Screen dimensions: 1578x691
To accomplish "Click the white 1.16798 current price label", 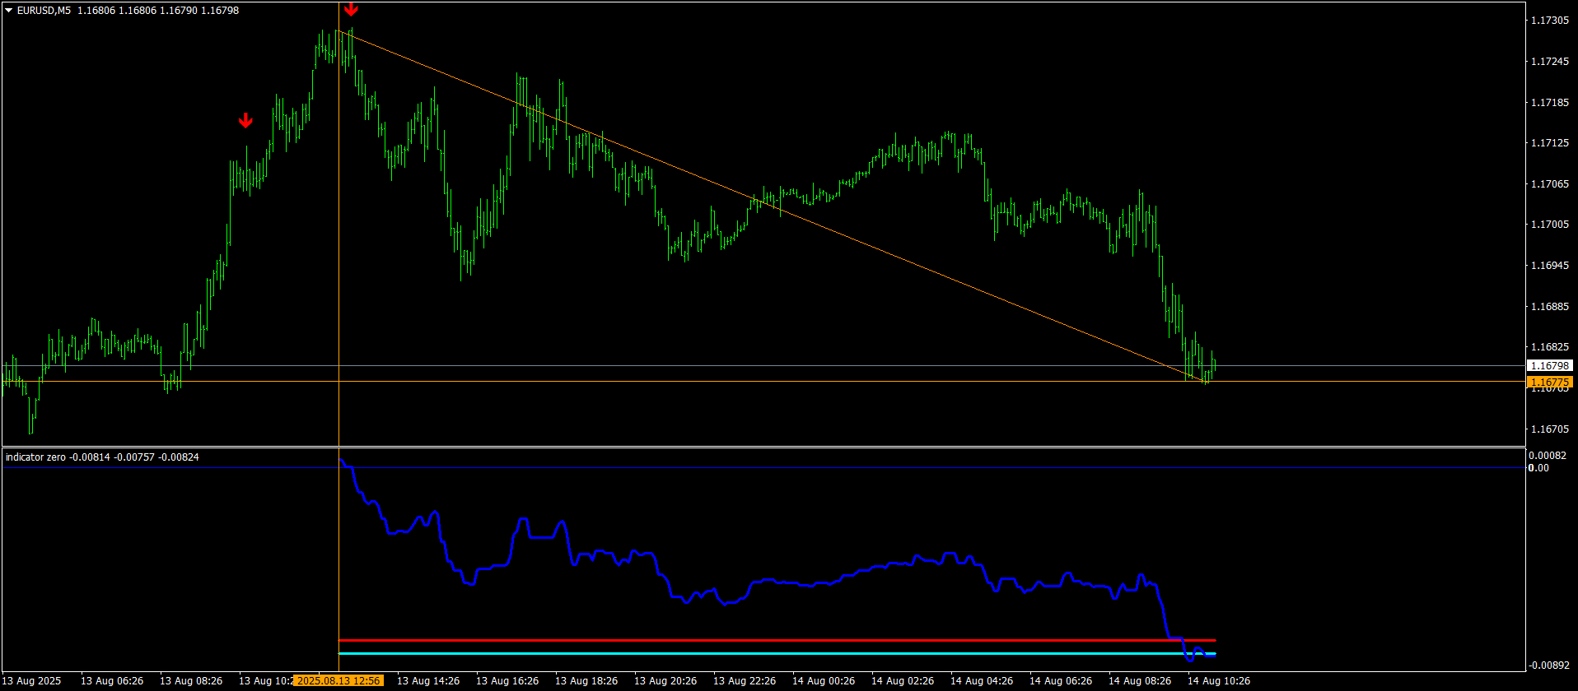I will pyautogui.click(x=1549, y=365).
